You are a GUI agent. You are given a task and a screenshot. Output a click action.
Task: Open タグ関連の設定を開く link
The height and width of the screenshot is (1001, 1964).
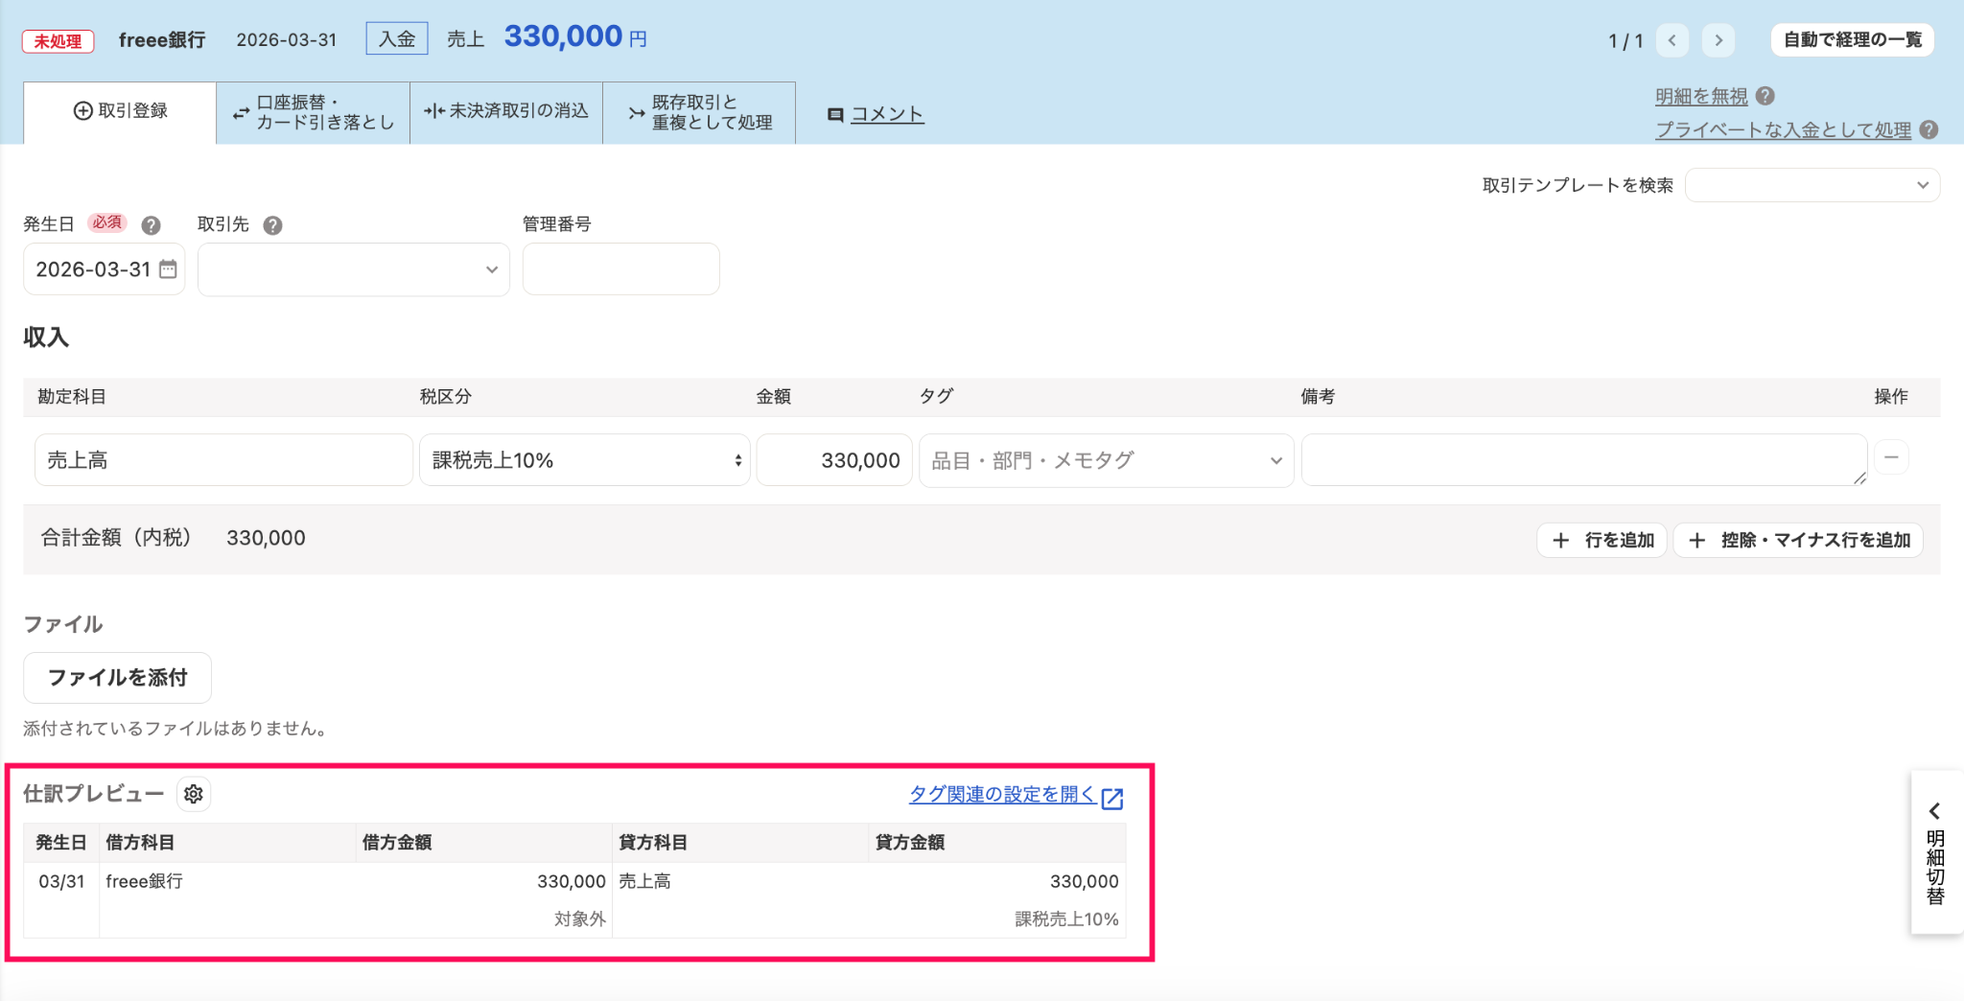point(1002,794)
